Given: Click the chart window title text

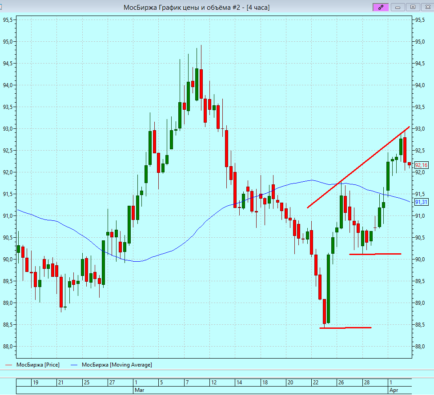Looking at the screenshot, I should tap(197, 8).
